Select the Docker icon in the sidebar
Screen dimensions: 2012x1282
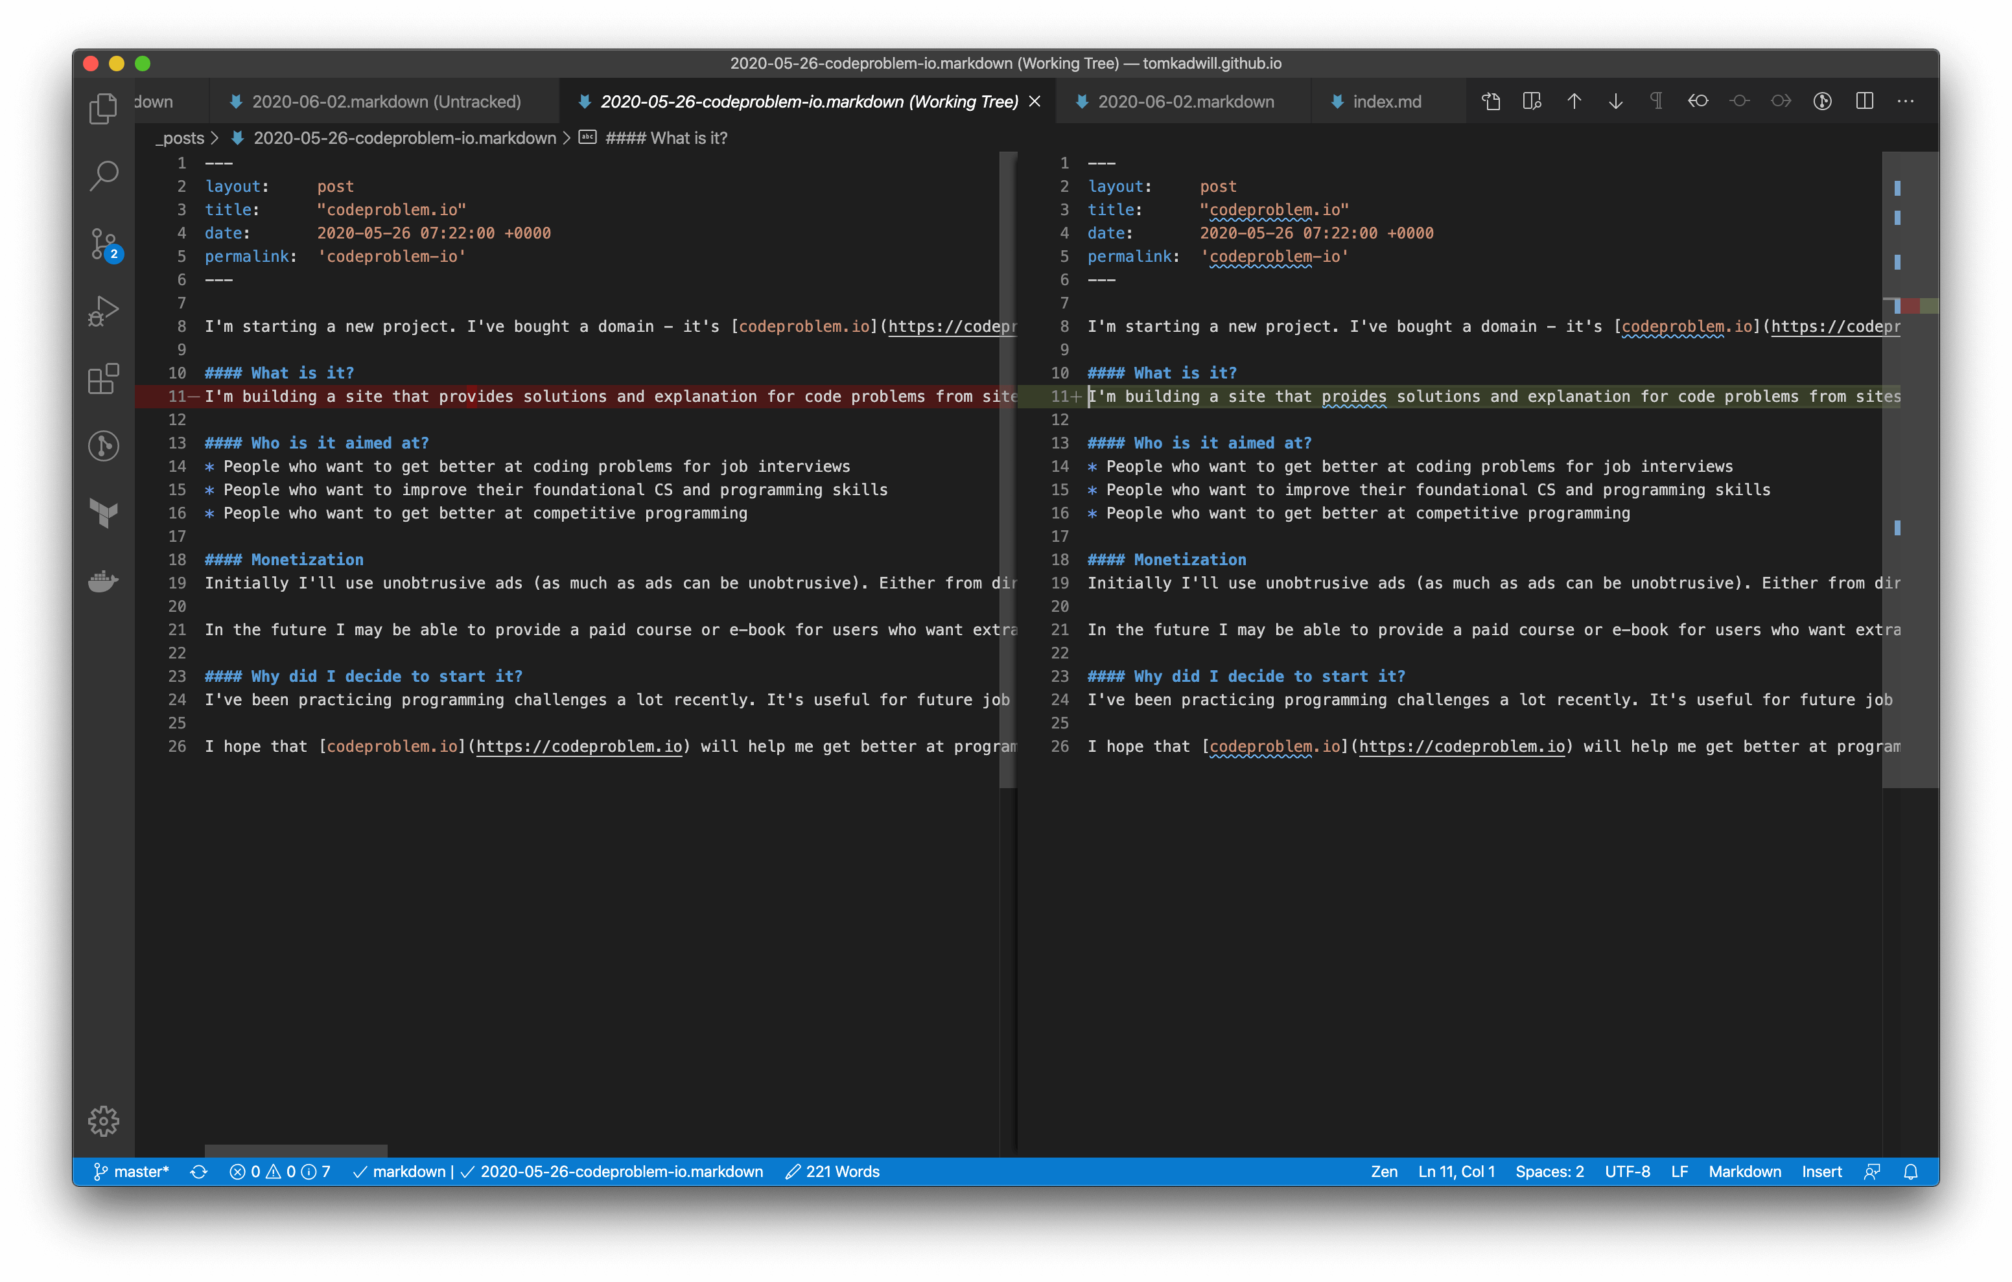(x=103, y=581)
